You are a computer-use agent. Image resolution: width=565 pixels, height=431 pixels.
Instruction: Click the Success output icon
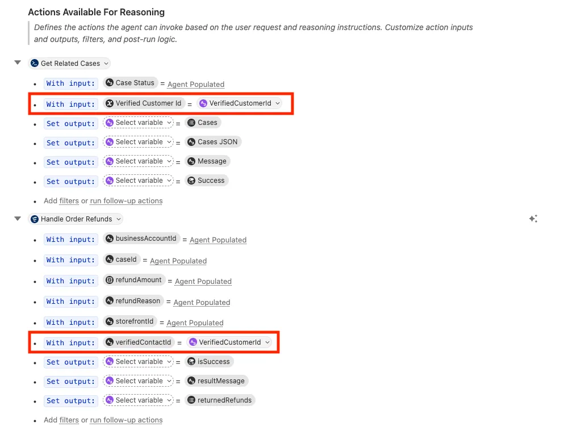click(191, 181)
